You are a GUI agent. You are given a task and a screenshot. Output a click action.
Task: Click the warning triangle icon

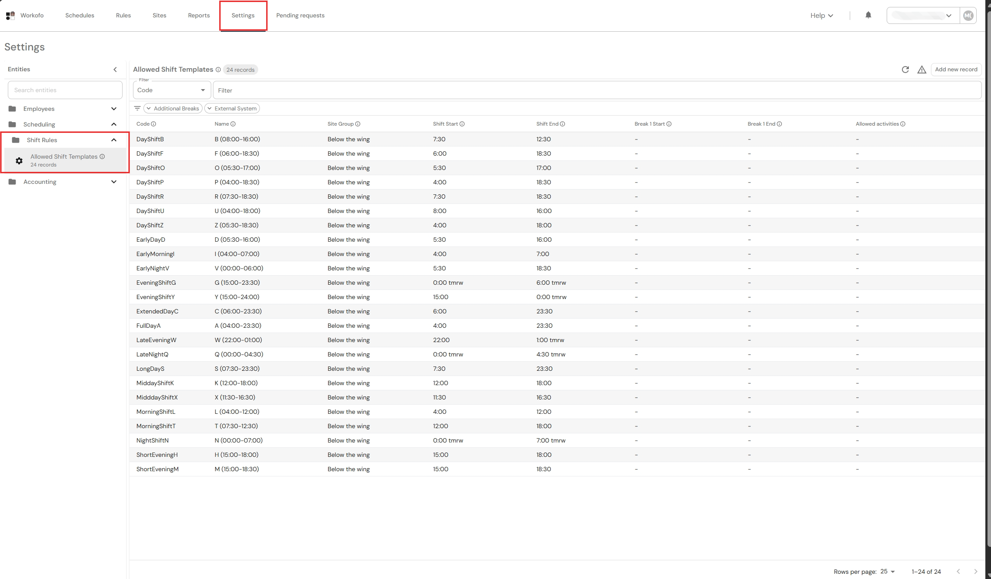tap(921, 70)
